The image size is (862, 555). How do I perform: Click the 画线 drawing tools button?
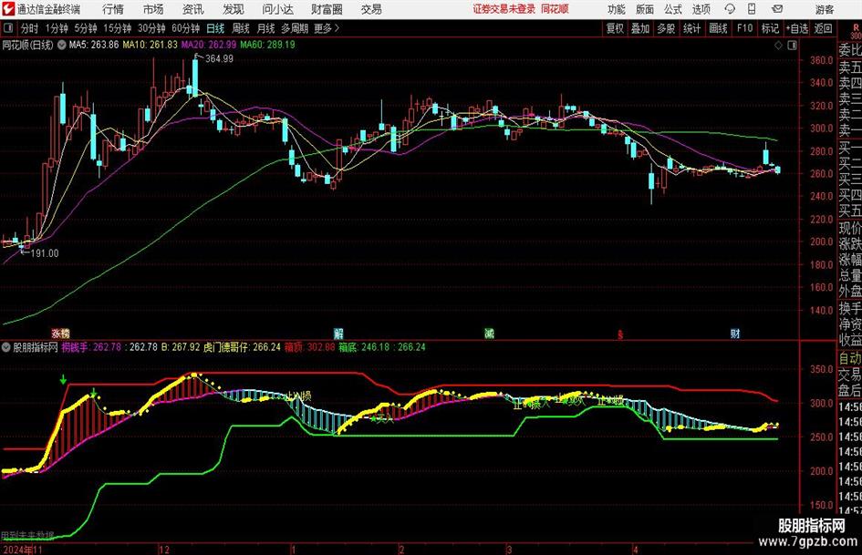coord(719,28)
